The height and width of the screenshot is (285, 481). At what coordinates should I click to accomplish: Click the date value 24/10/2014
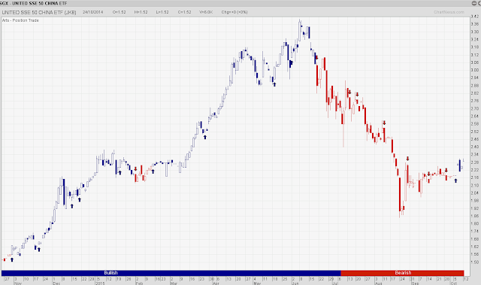(93, 12)
